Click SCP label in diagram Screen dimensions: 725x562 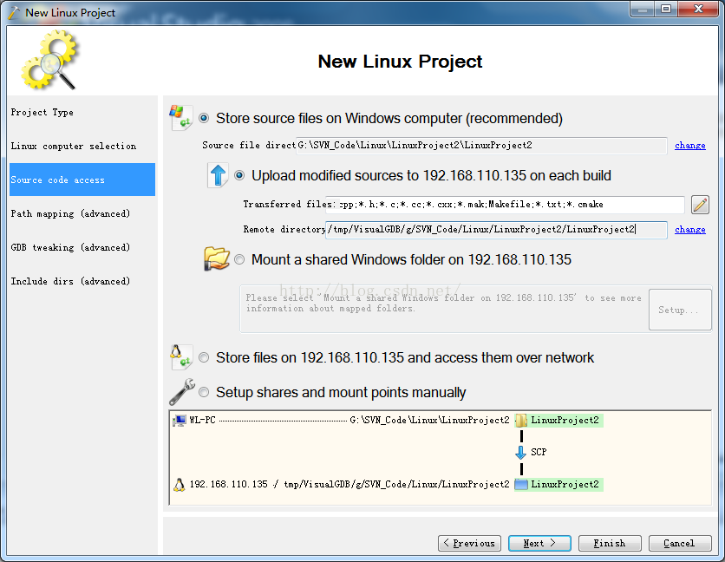539,452
